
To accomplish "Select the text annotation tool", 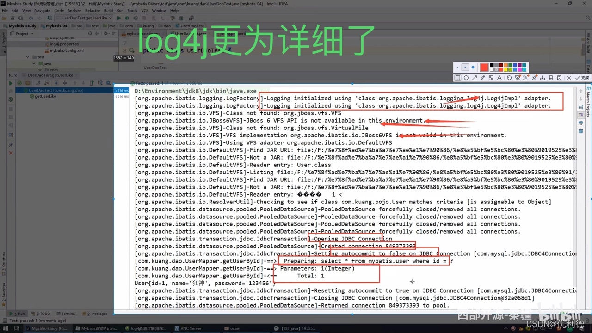I will click(499, 78).
